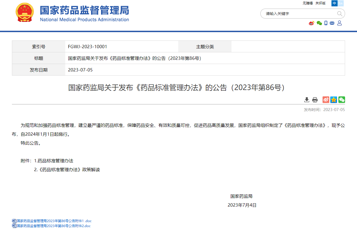357x244 pixels.
Task: Click Word file icon for 附件1
Action: pos(14,221)
